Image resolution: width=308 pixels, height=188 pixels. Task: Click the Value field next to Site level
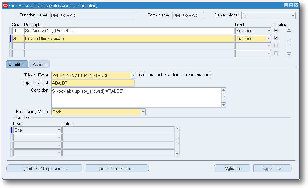[x=118, y=130]
